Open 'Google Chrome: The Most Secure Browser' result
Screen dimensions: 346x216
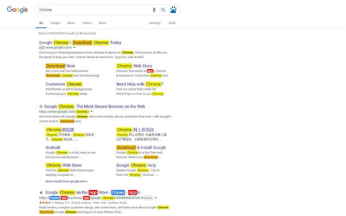(94, 106)
